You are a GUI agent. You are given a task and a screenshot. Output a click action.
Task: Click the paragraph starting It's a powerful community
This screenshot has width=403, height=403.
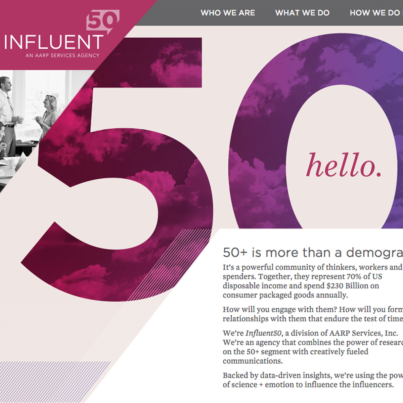313,281
